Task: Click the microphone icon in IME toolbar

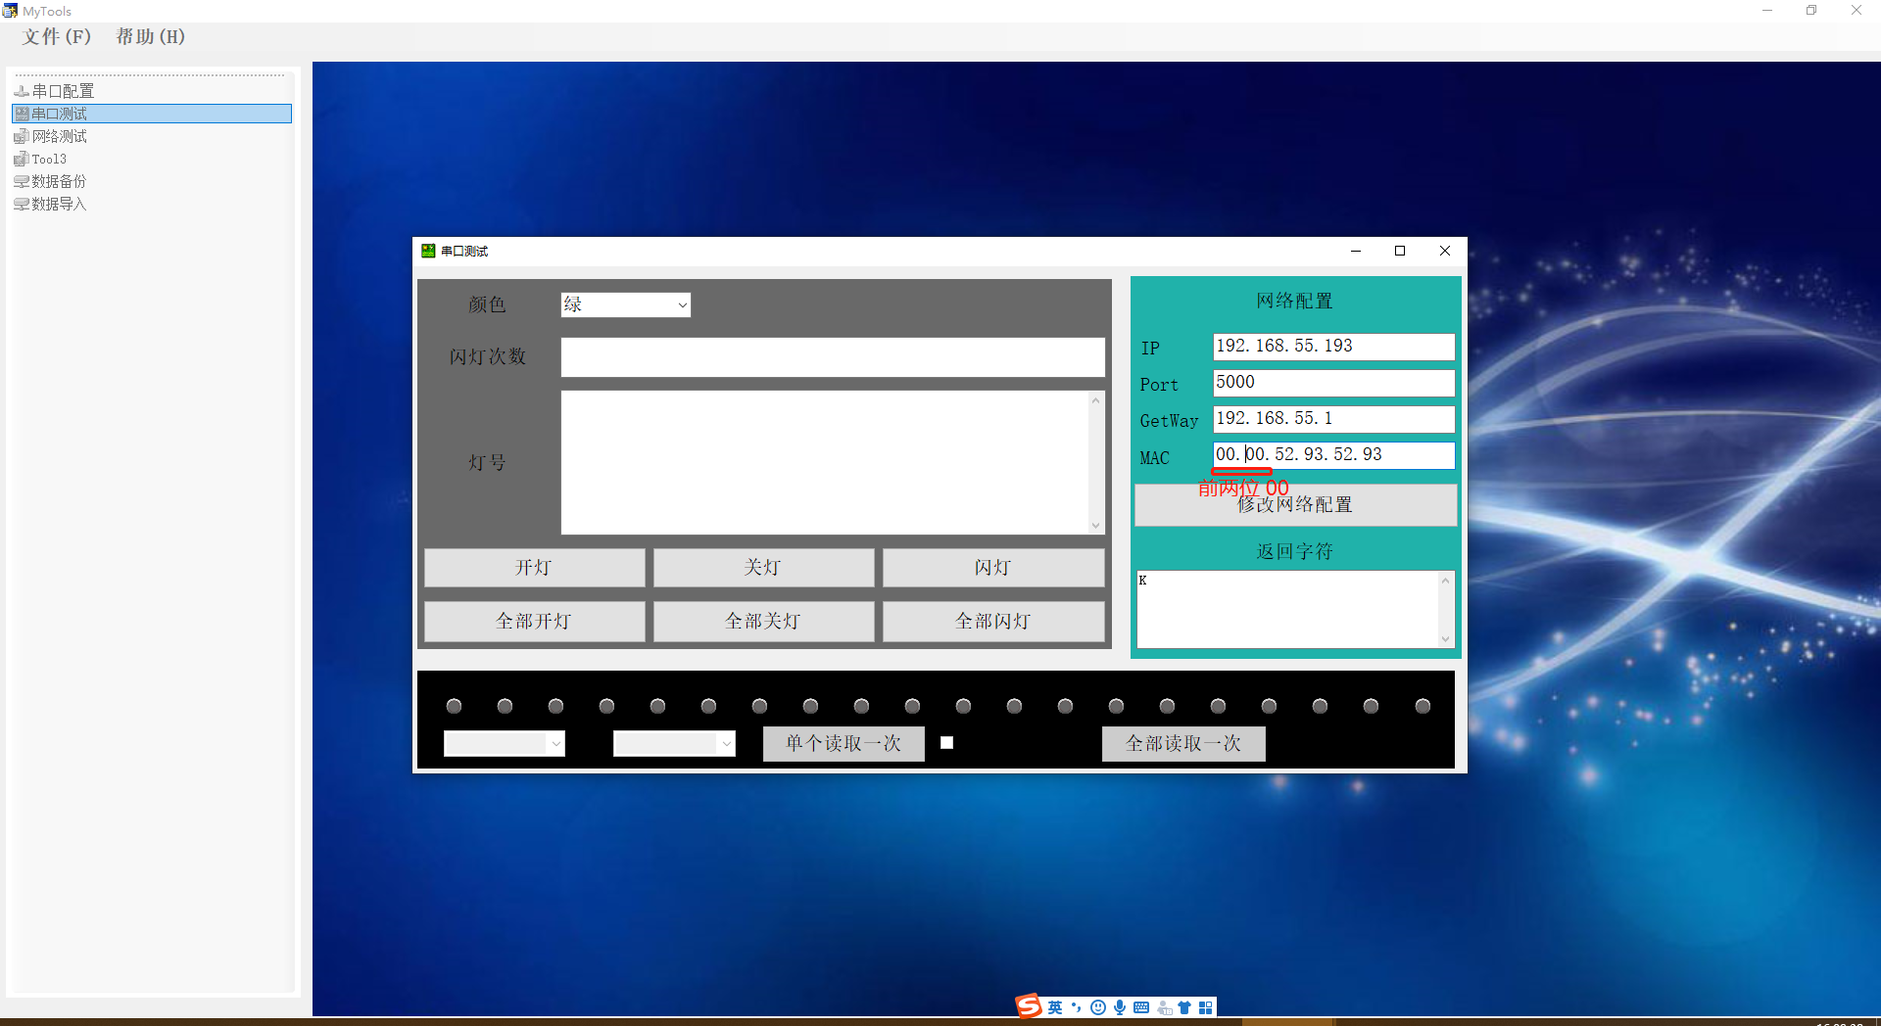Action: click(1120, 1007)
